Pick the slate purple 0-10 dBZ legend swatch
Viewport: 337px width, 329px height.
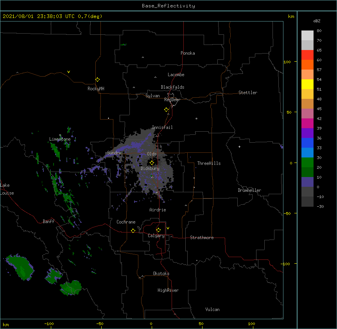(x=307, y=182)
